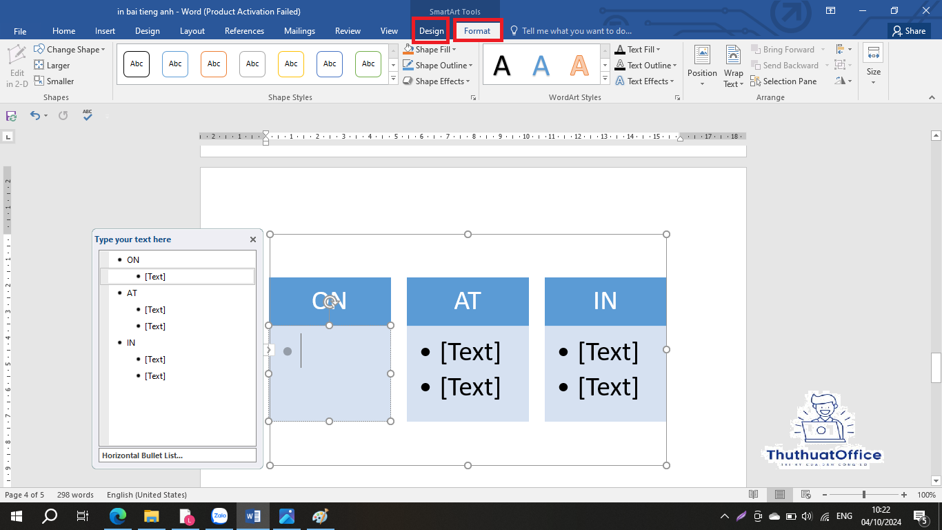Collapse text pane using side arrow
This screenshot has width=942, height=530.
coord(269,350)
